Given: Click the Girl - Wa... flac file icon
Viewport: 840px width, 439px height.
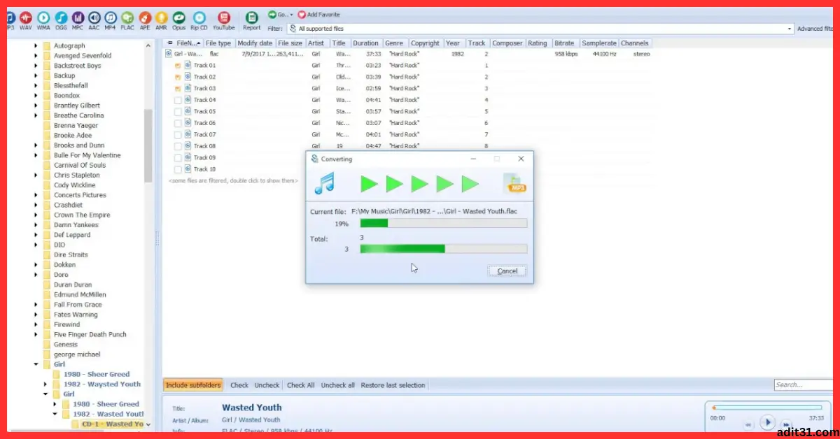Looking at the screenshot, I should 169,54.
